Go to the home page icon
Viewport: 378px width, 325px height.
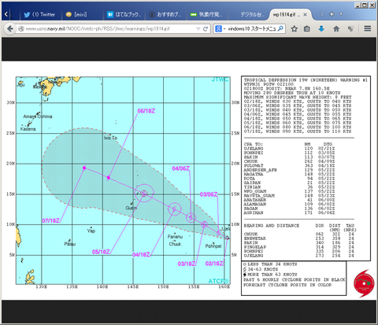tap(336, 29)
